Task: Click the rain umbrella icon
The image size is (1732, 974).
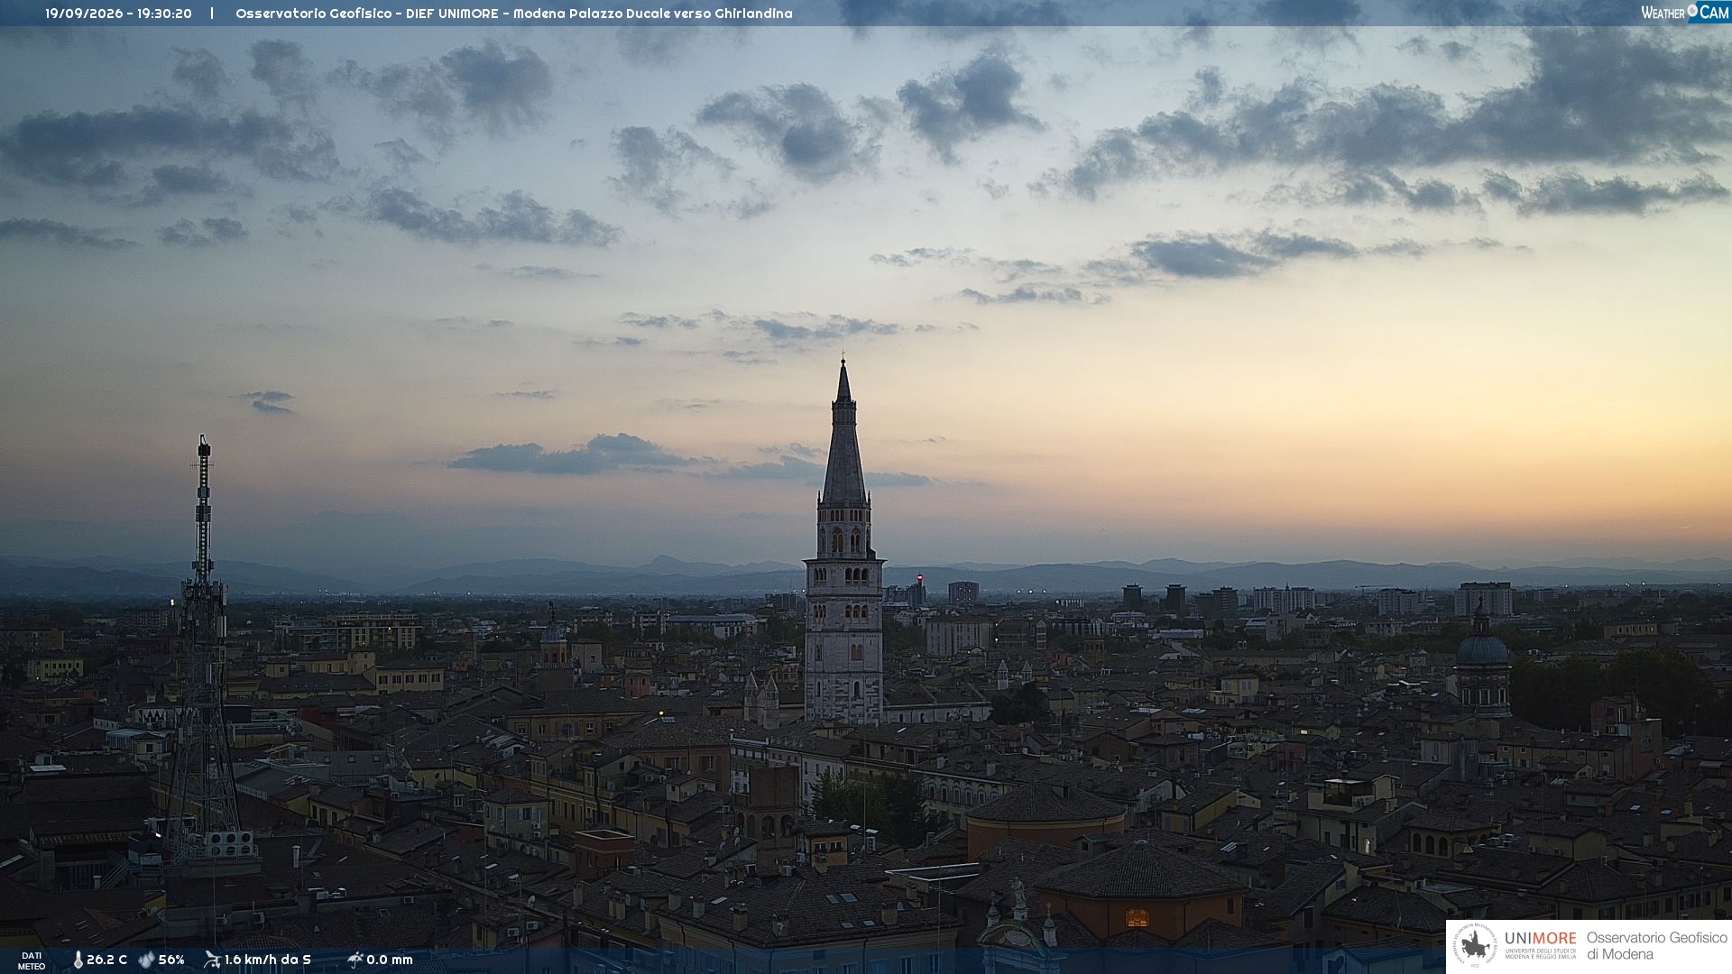Action: [355, 960]
